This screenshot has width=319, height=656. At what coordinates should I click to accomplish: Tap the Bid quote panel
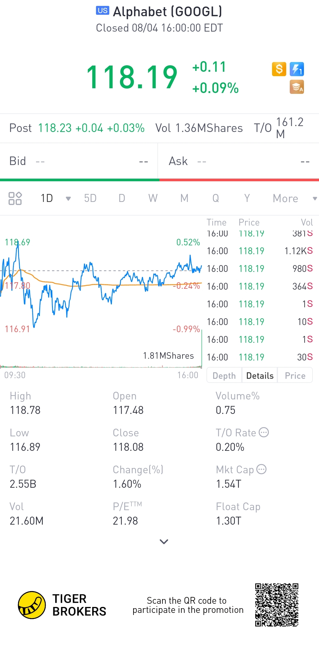79,161
